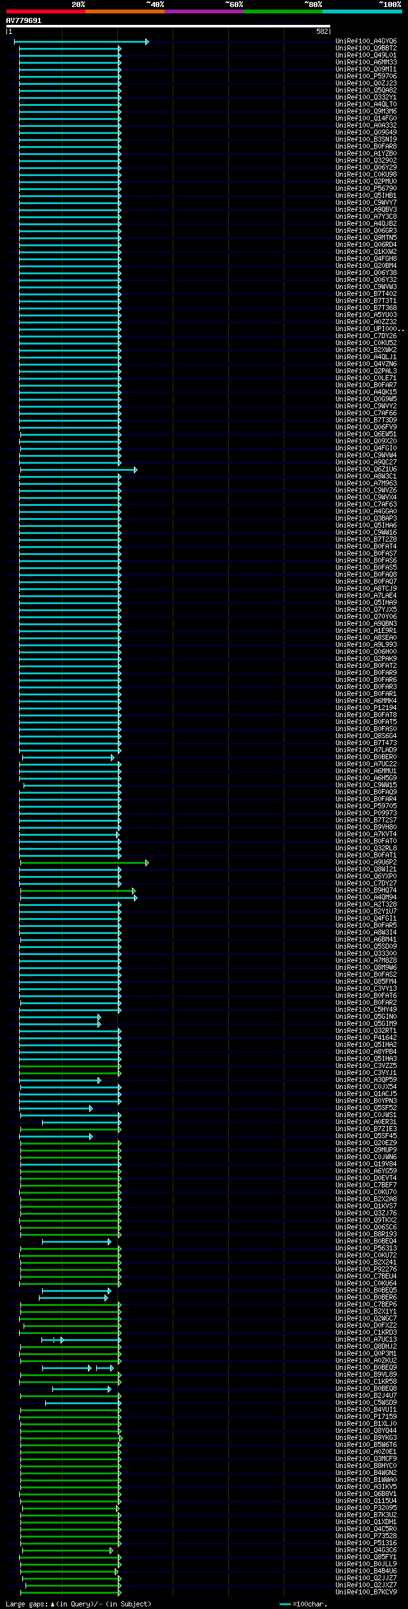
Task: Select hit label UniRef100_A1YZB0
Action: pos(366,154)
